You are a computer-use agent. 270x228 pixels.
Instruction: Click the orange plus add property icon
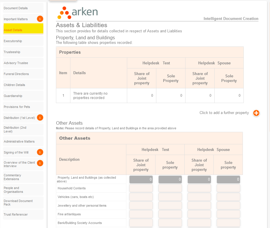pos(256,113)
